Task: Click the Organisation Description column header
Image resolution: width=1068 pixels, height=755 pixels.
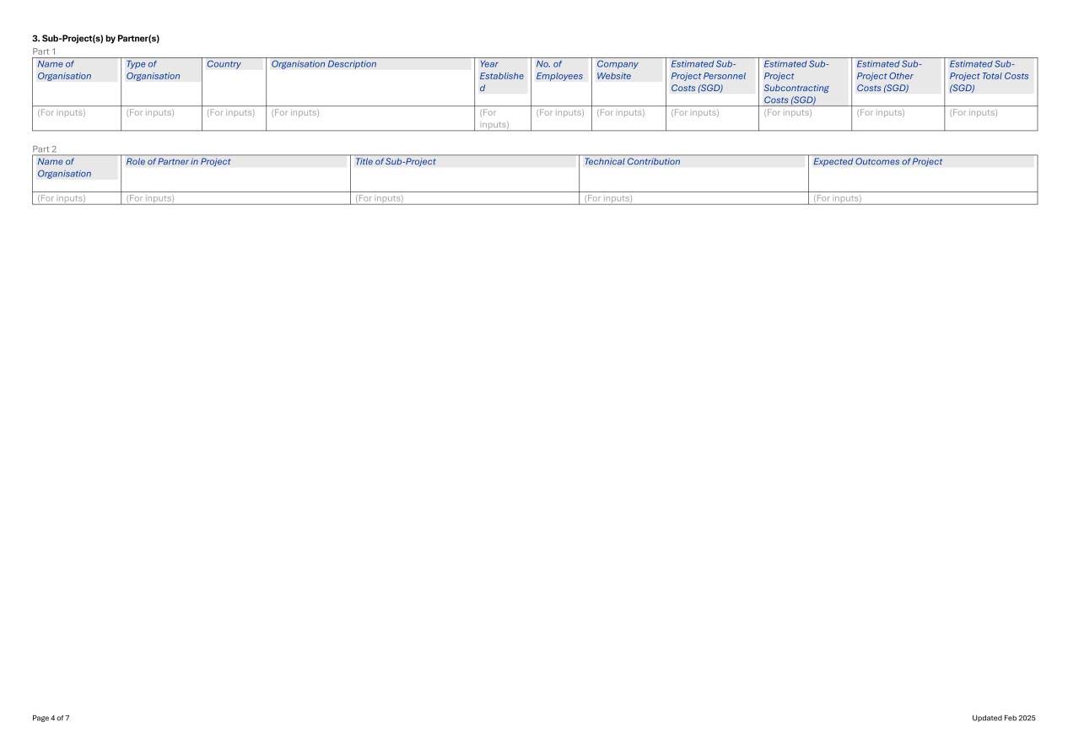Action: pyautogui.click(x=324, y=64)
